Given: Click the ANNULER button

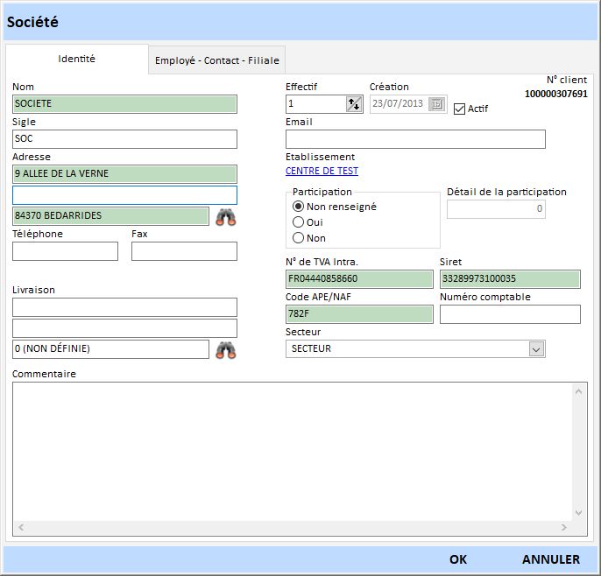Looking at the screenshot, I should tap(550, 559).
